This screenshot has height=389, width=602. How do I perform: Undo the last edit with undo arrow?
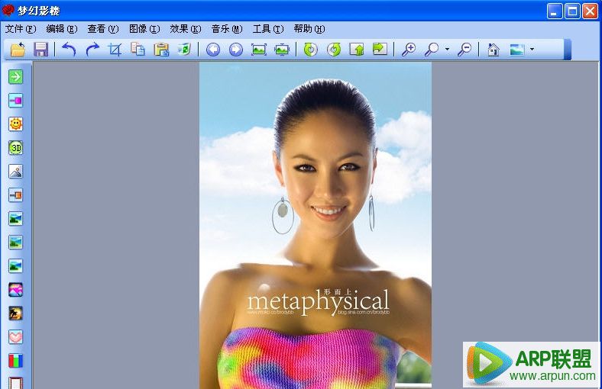click(x=69, y=50)
